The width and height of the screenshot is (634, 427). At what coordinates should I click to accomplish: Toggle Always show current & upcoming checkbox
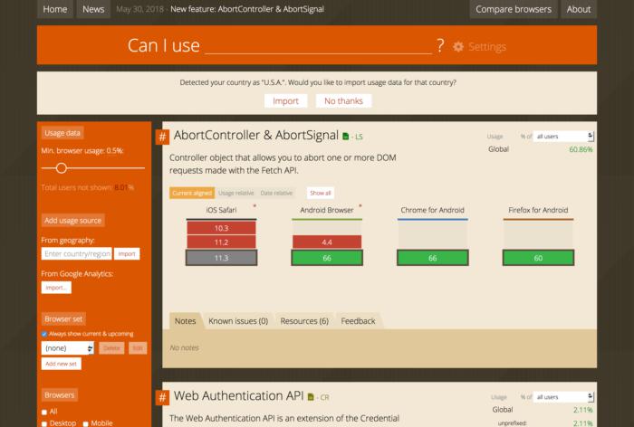[44, 334]
